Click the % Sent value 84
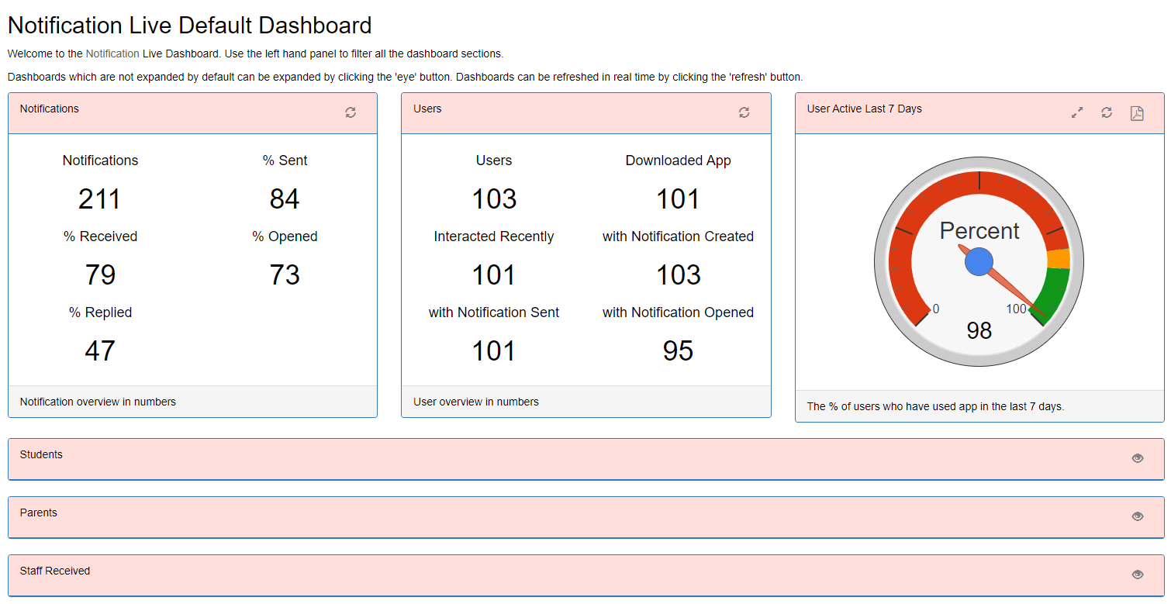Screen dimensions: 1171x604 (x=285, y=199)
